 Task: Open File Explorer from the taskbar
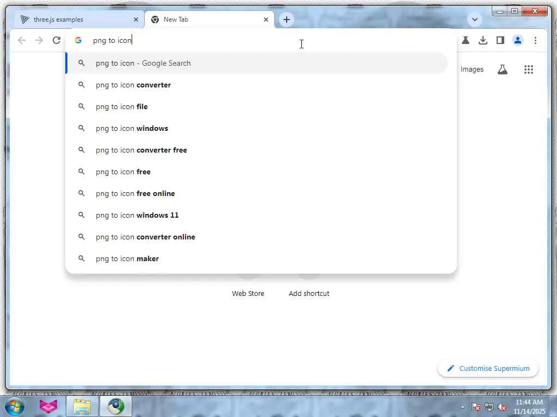83,406
